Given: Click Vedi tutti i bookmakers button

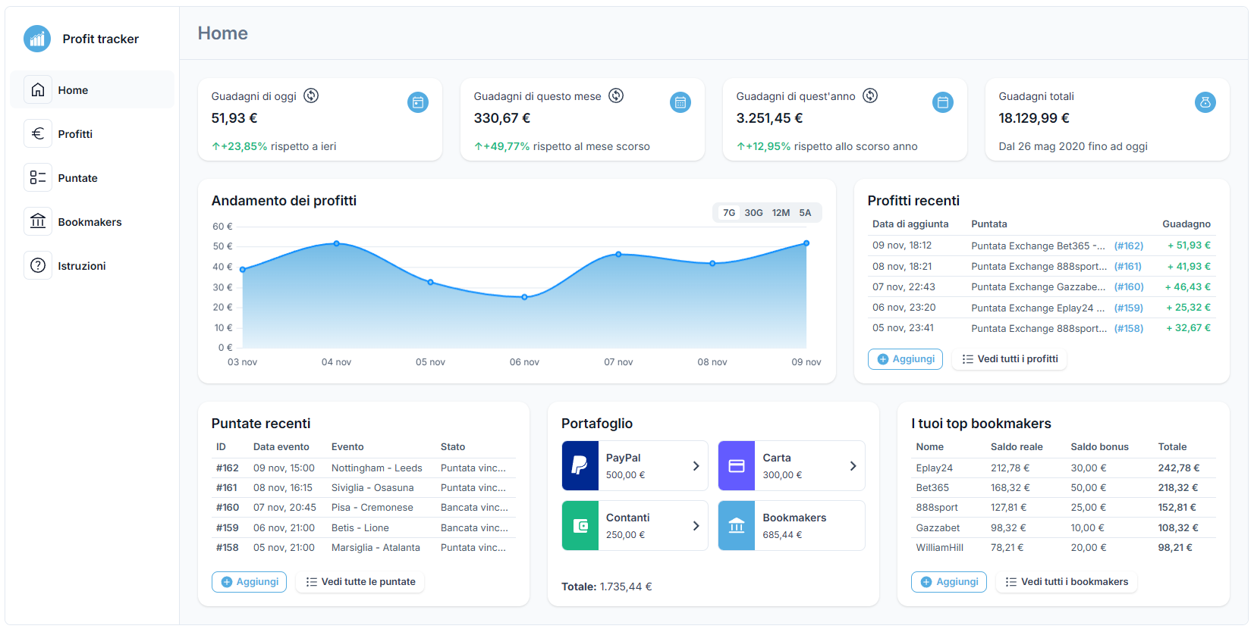Looking at the screenshot, I should [1067, 582].
